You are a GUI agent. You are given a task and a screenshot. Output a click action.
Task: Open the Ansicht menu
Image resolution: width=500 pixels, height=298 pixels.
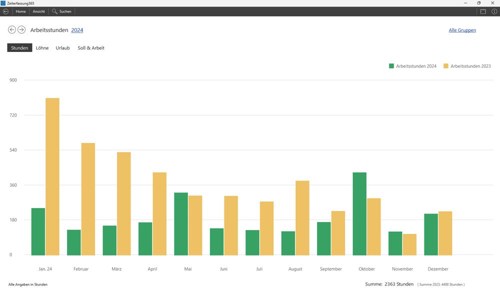[x=38, y=11]
